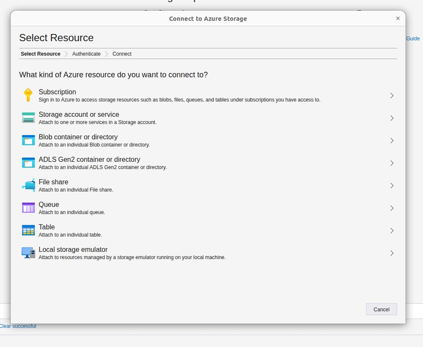423x347 pixels.
Task: Choose the Subscription option title
Action: tap(57, 92)
